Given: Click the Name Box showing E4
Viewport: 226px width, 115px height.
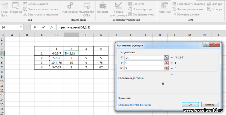Looking at the screenshot, I should (x=10, y=27).
